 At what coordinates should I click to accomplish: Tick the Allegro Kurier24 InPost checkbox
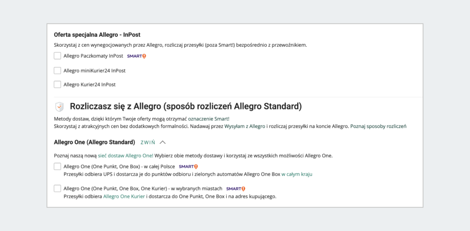[58, 84]
